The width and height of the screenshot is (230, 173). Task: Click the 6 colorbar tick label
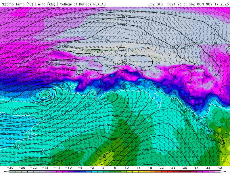(x=115, y=168)
